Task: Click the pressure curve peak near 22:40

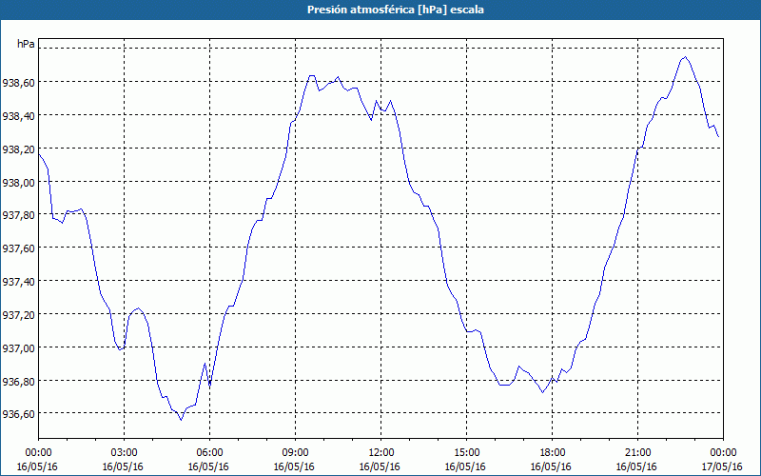Action: 685,57
